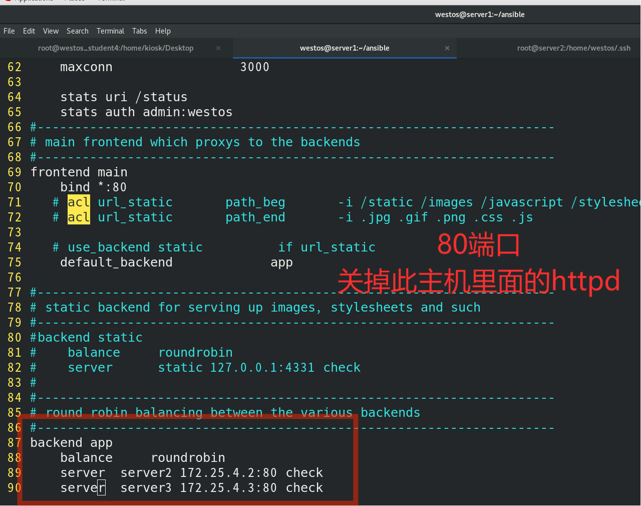Image resolution: width=641 pixels, height=506 pixels.
Task: Click 'frontend main' on line 69
Action: [79, 172]
